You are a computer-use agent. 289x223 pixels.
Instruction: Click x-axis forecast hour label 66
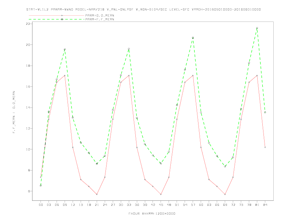[217, 205]
